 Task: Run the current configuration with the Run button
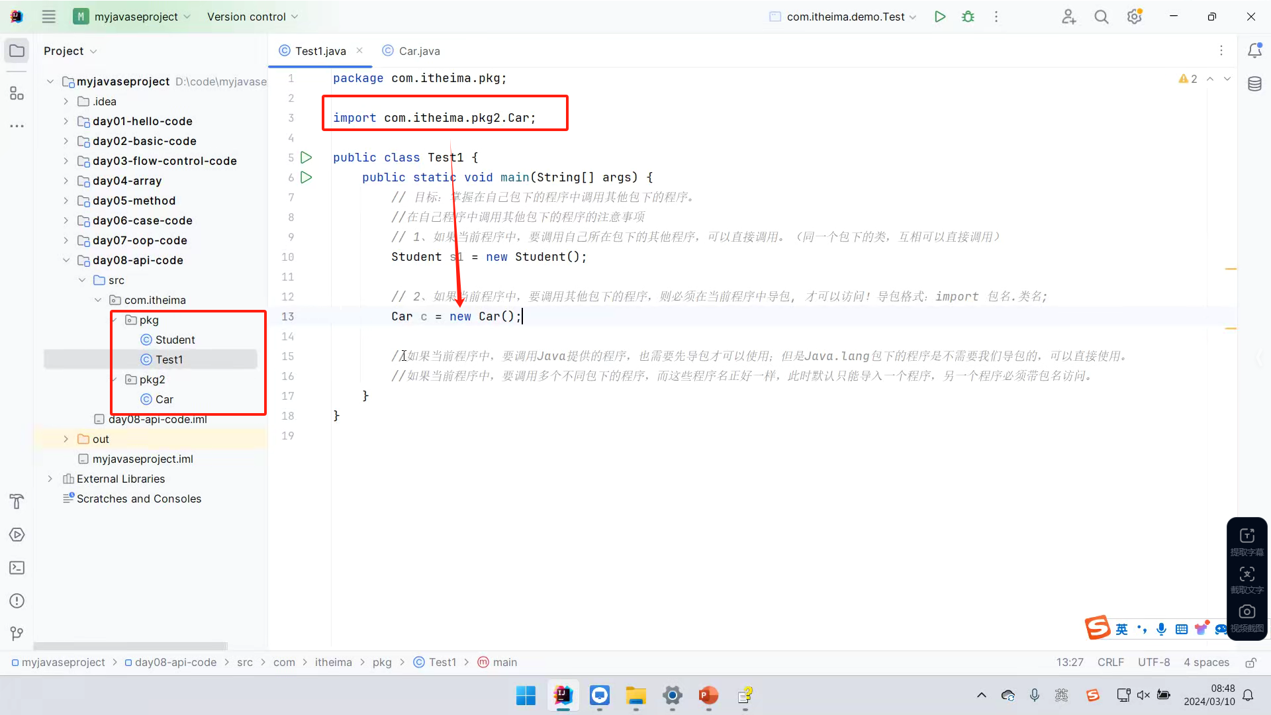pyautogui.click(x=939, y=17)
